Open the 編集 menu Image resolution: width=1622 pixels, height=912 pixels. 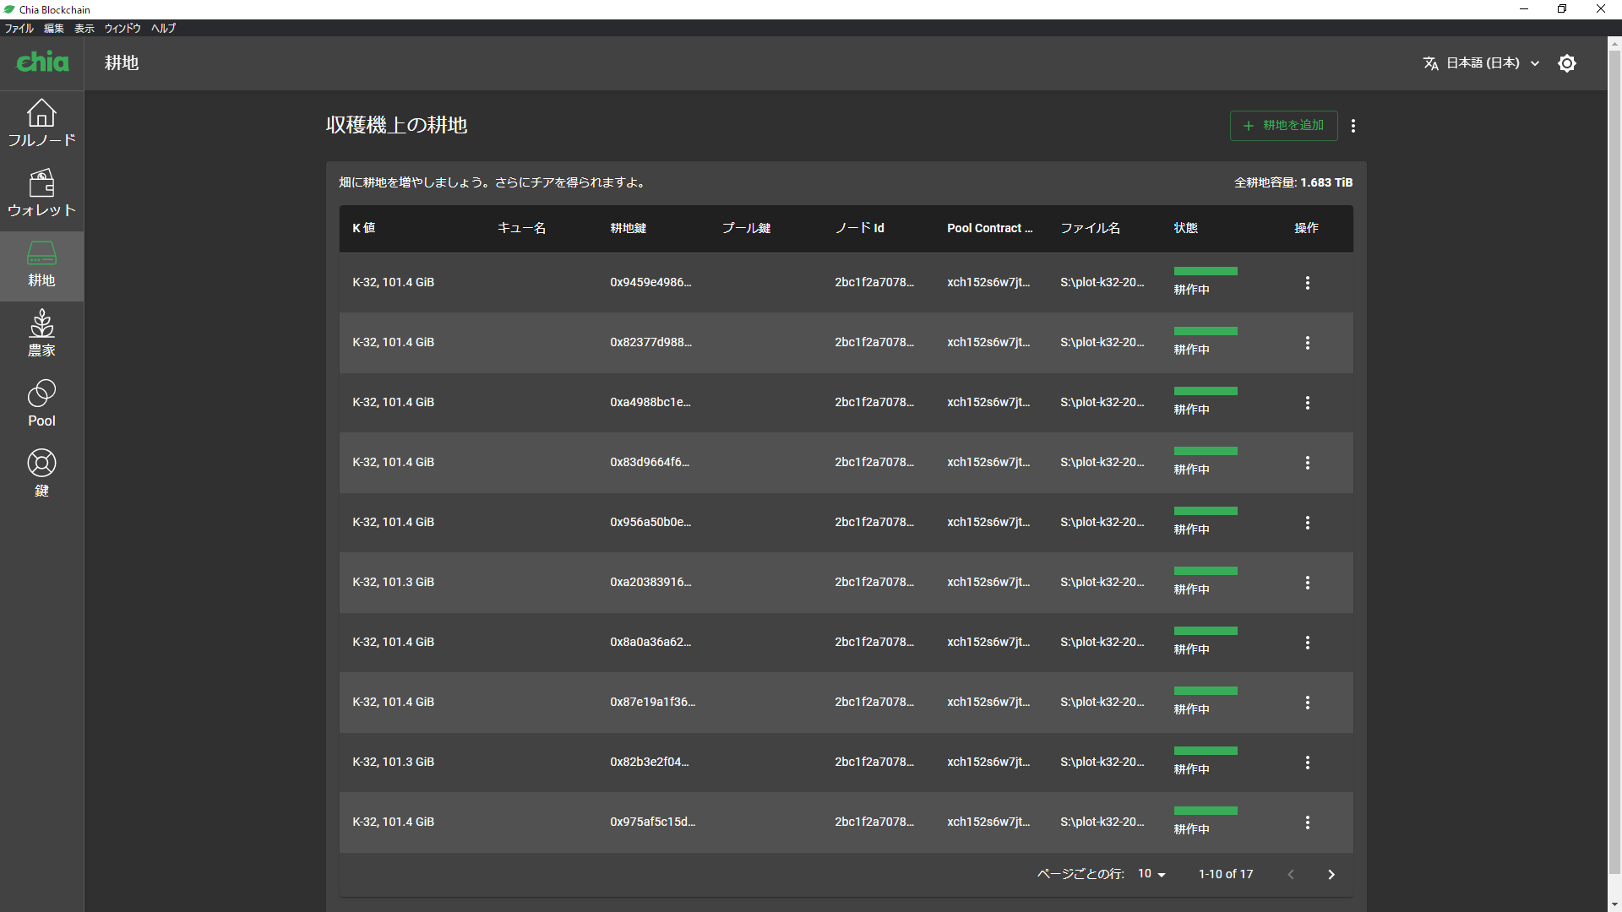point(54,28)
